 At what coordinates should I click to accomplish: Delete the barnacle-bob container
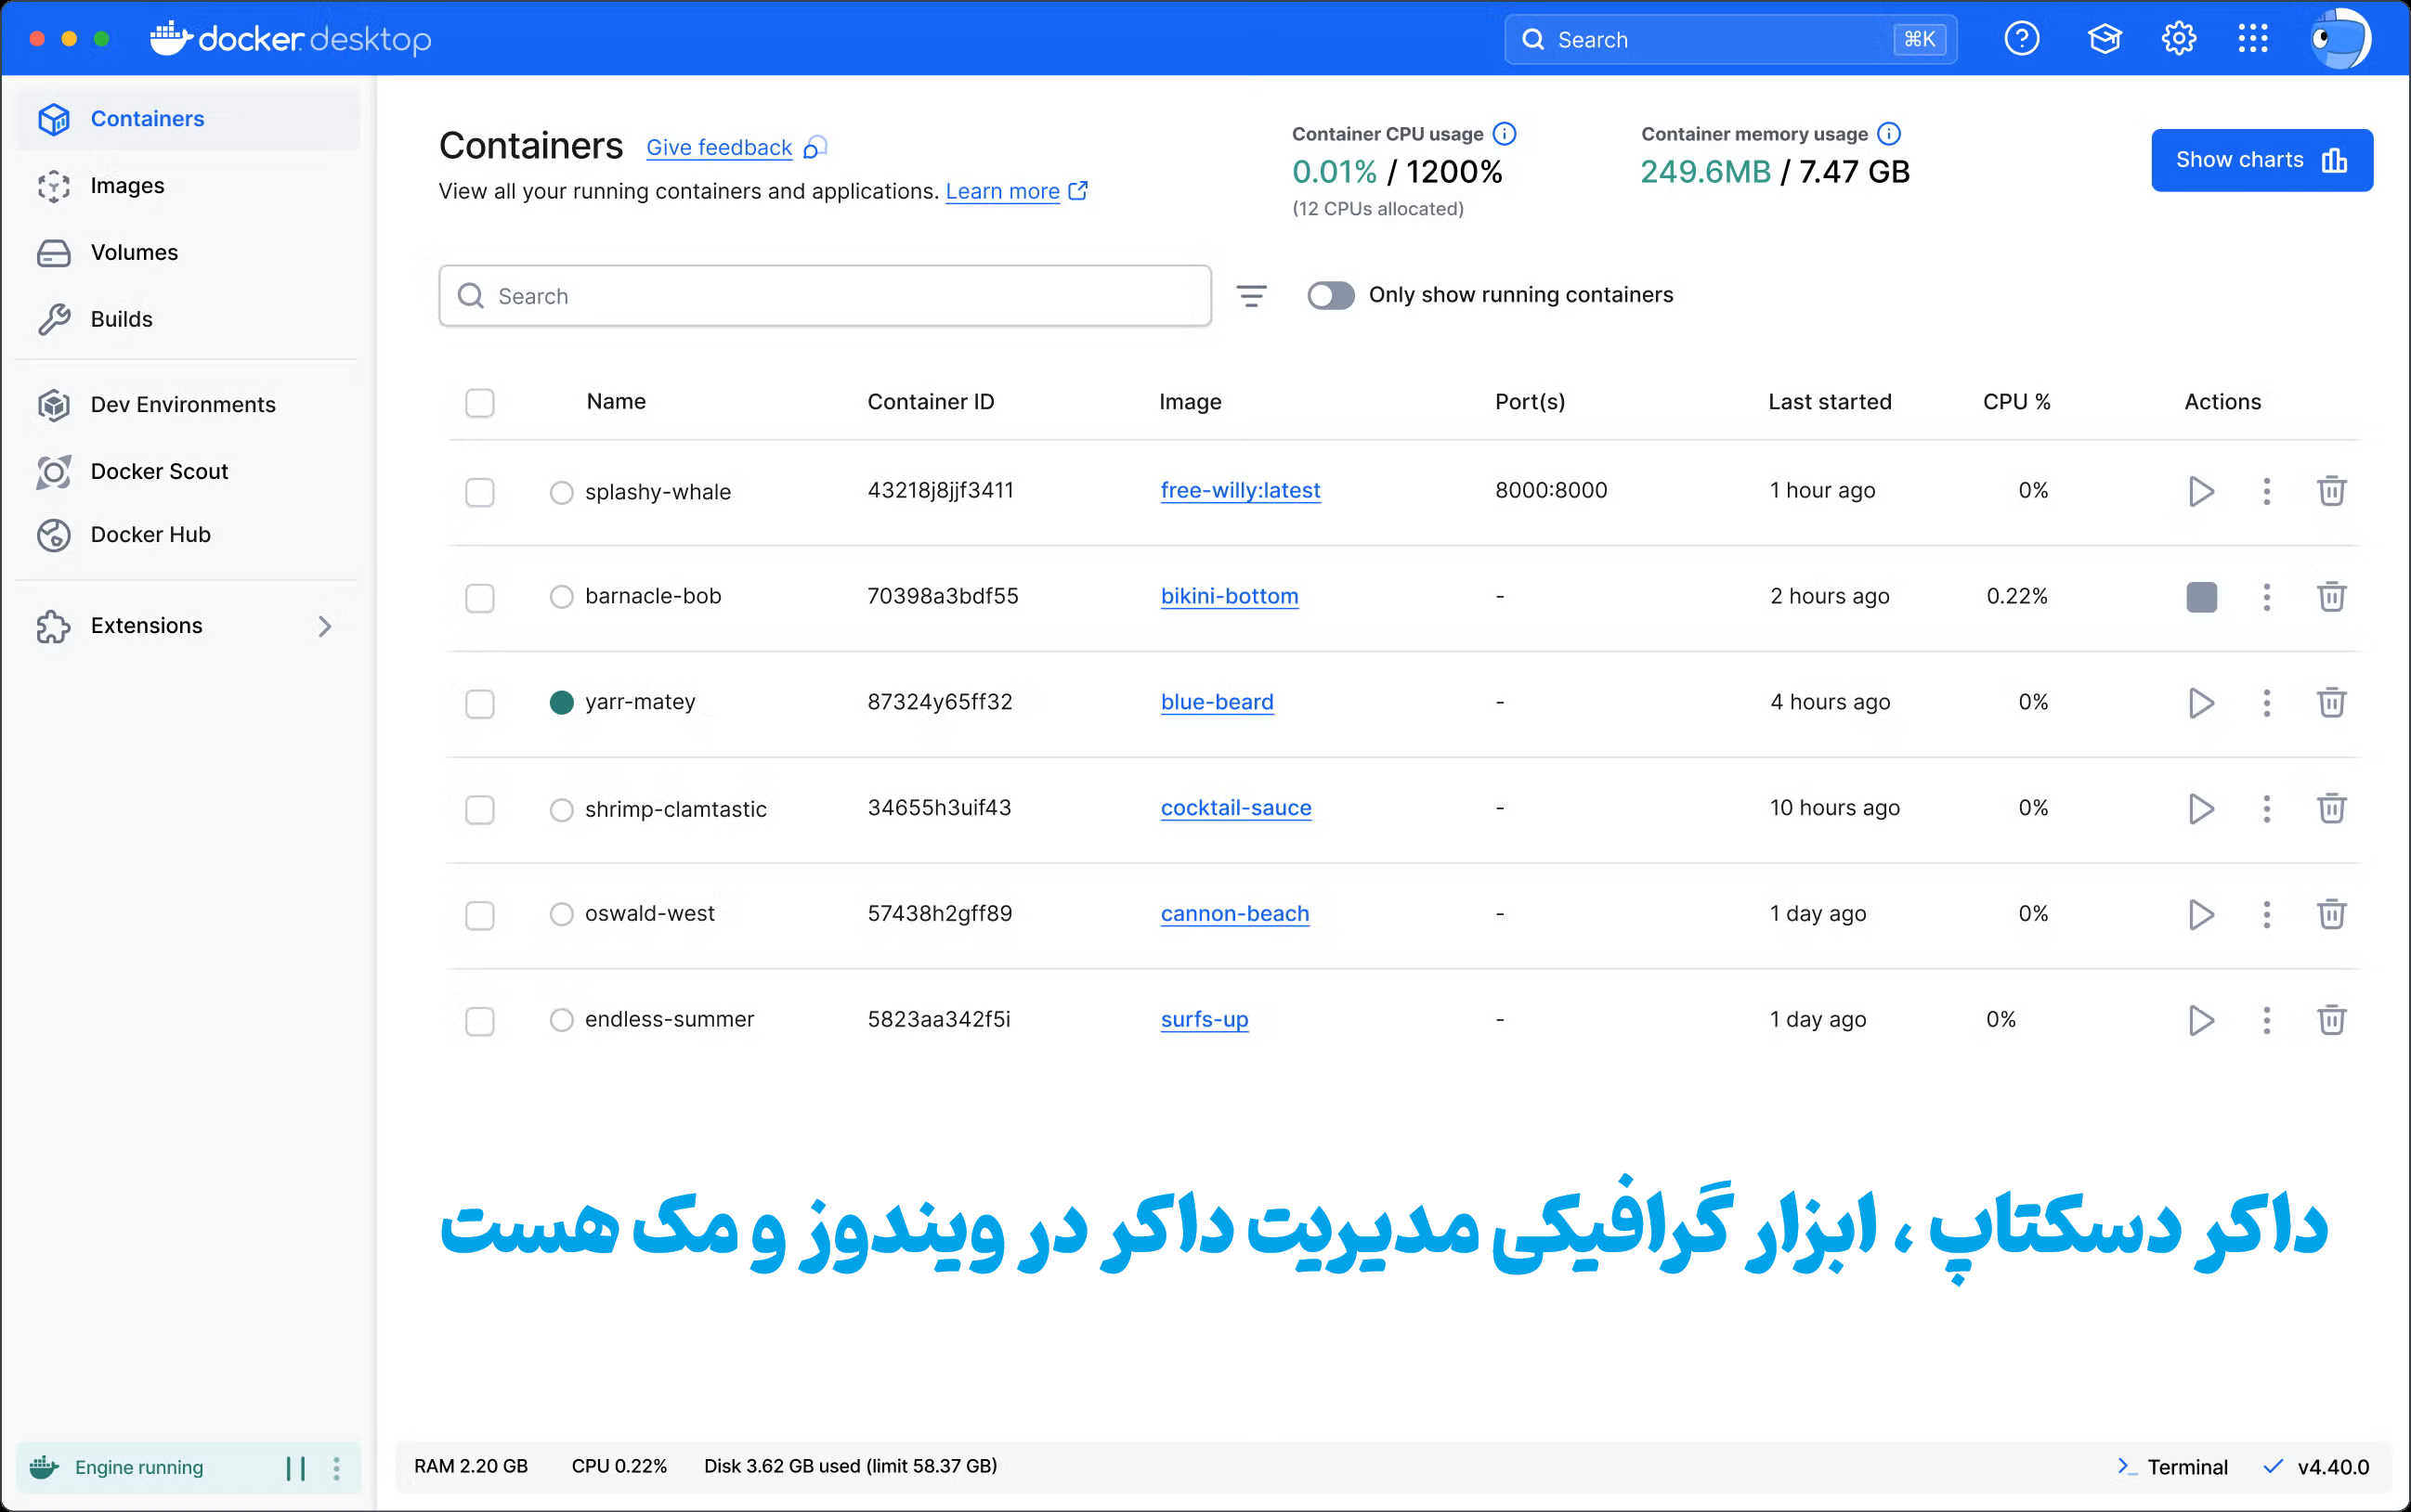point(2331,597)
